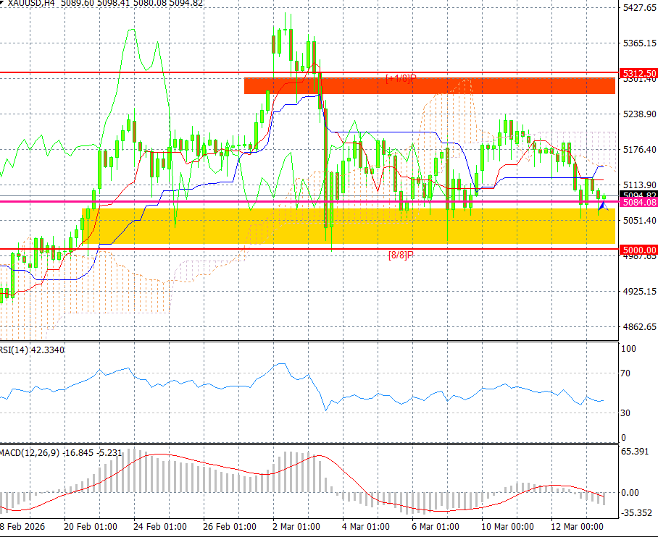Click the RSI scale value 30

[625, 413]
